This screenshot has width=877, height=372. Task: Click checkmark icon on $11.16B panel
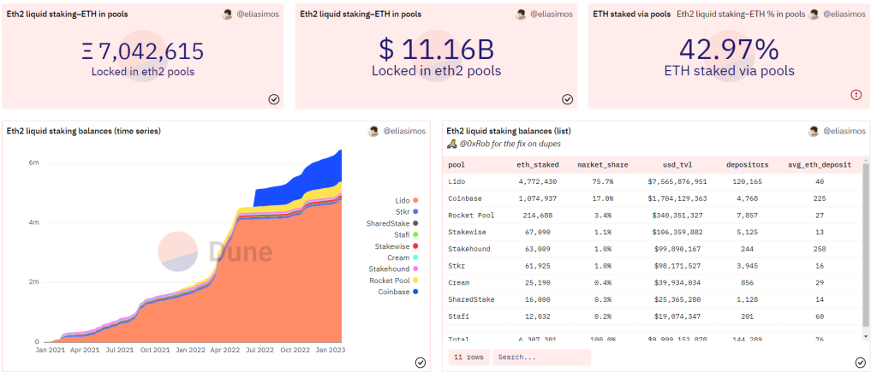(x=567, y=99)
